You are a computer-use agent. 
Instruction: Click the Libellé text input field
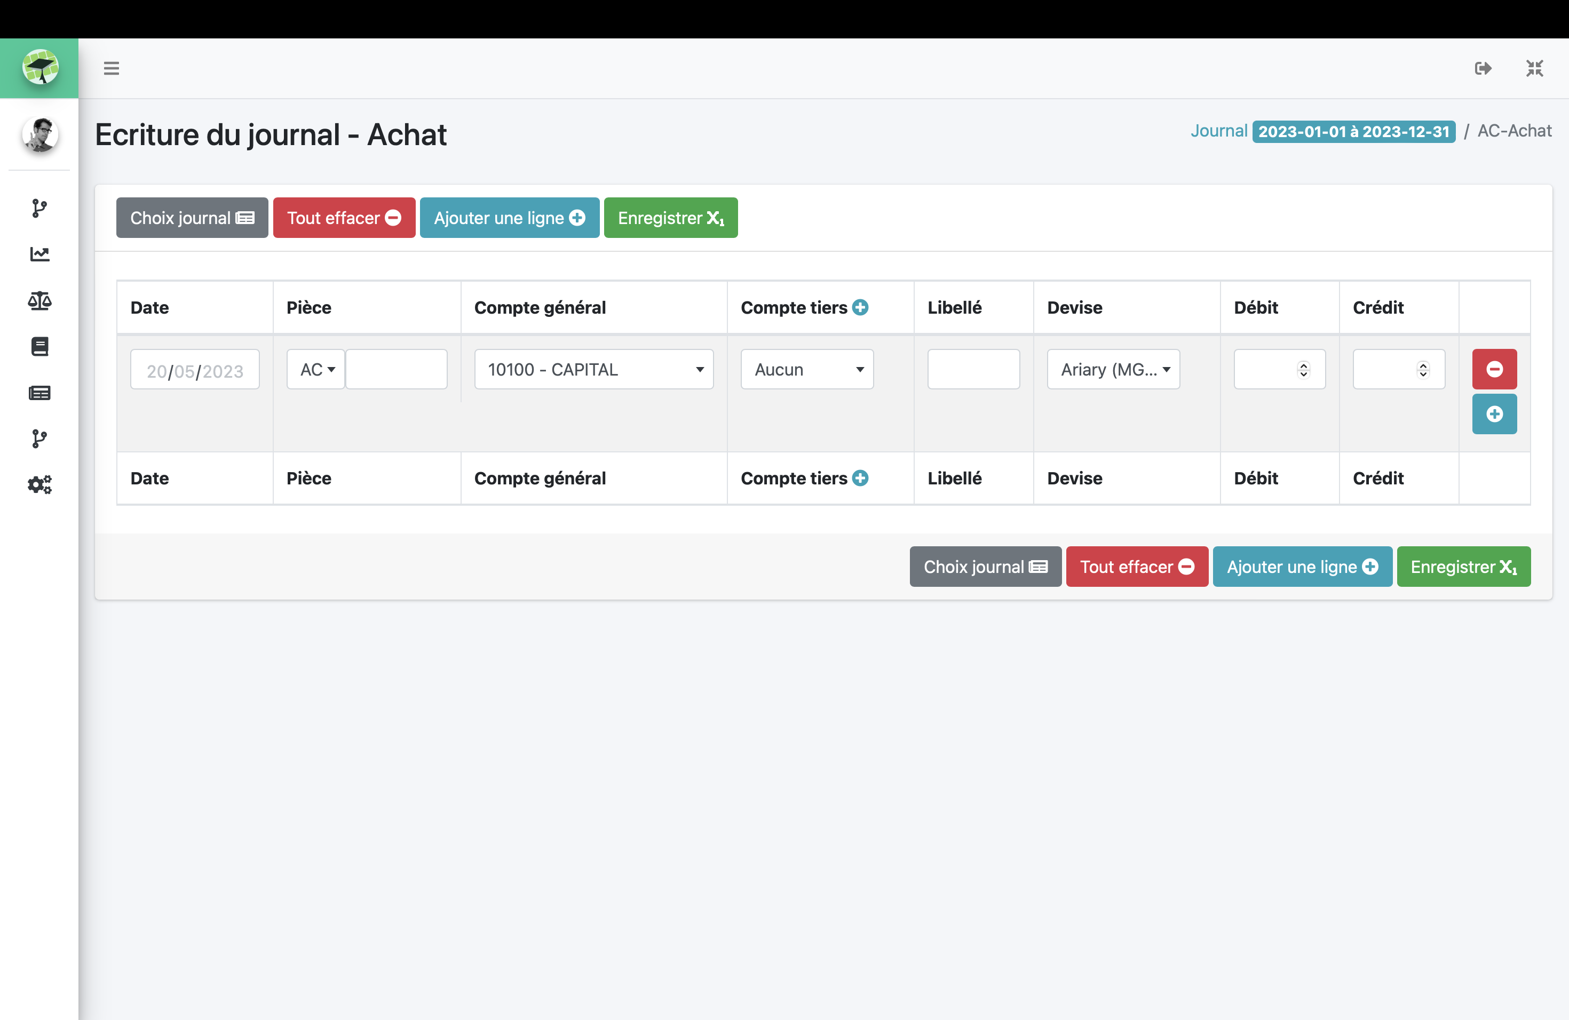pos(973,370)
